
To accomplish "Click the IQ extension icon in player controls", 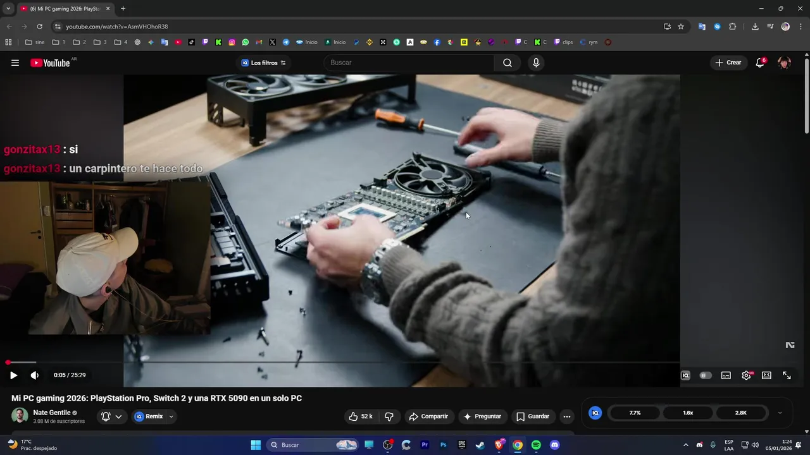I will pos(685,375).
